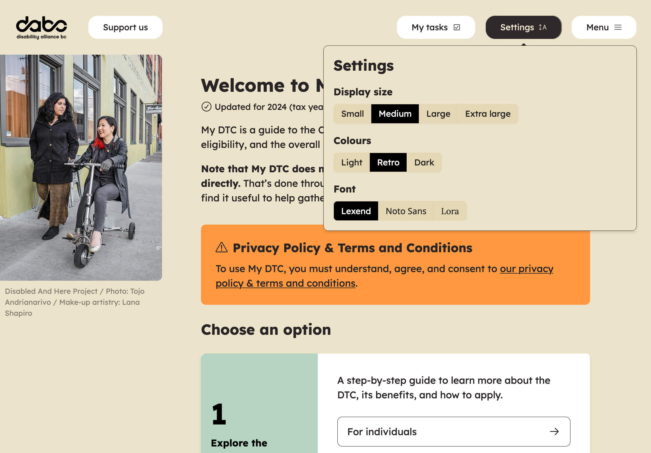Click the Settings text-size icon

tap(542, 27)
